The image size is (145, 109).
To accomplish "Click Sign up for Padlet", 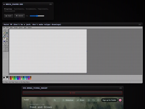I will 109,100.
